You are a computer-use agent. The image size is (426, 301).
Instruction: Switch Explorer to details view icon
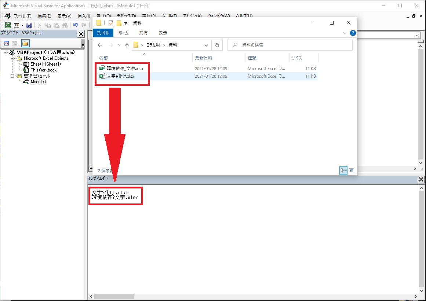[343, 170]
